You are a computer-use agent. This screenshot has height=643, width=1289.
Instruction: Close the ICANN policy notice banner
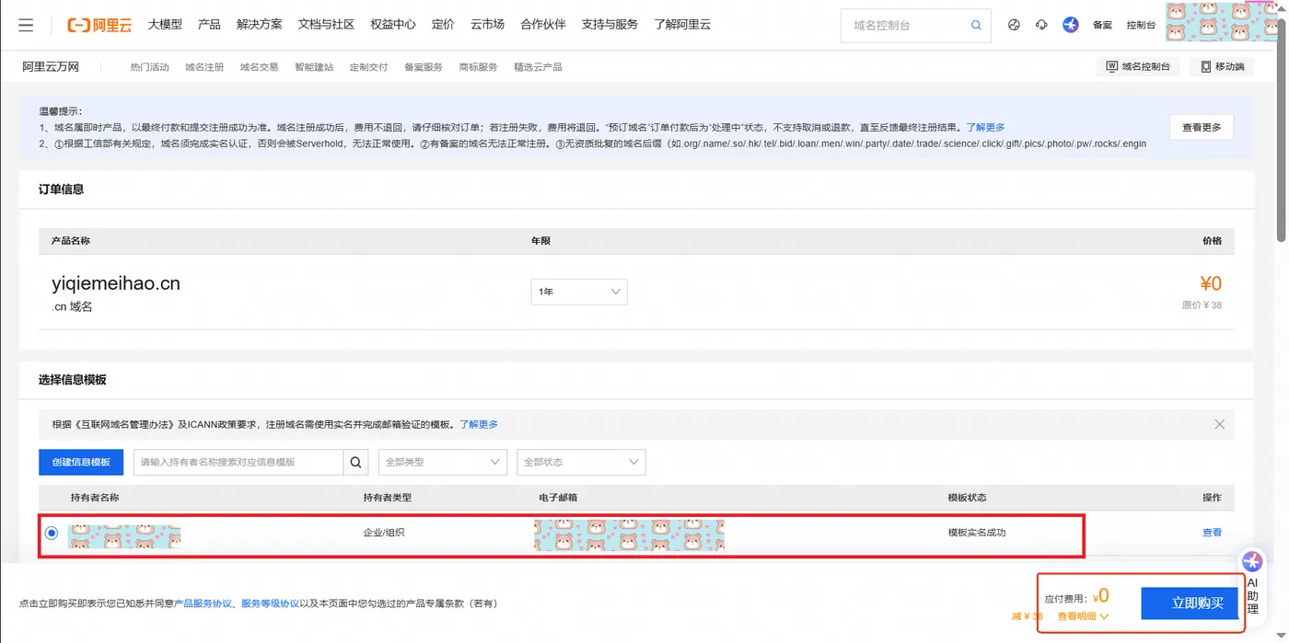[x=1219, y=424]
